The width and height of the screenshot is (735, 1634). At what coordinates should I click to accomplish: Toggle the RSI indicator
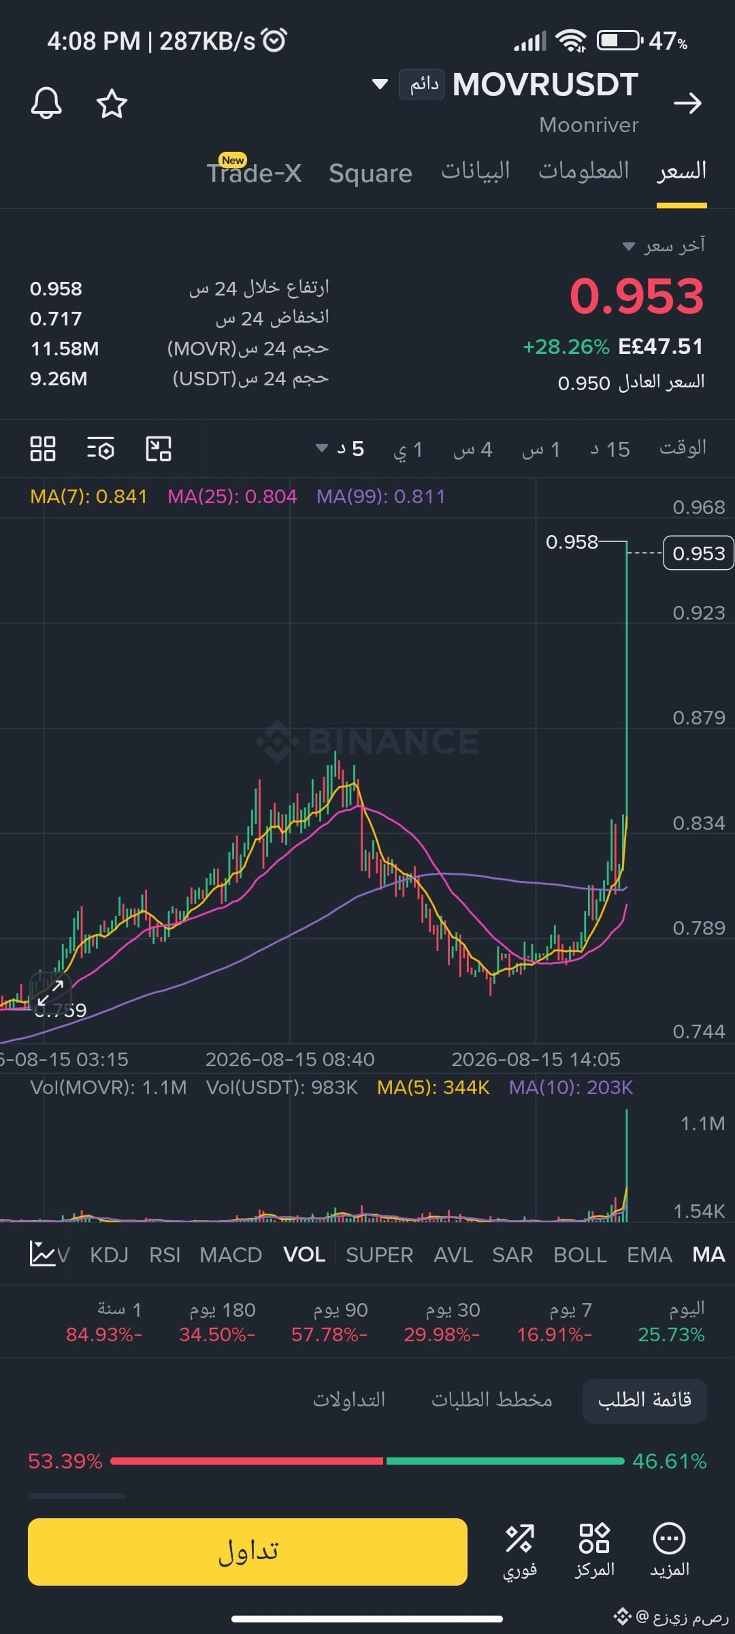coord(165,1255)
